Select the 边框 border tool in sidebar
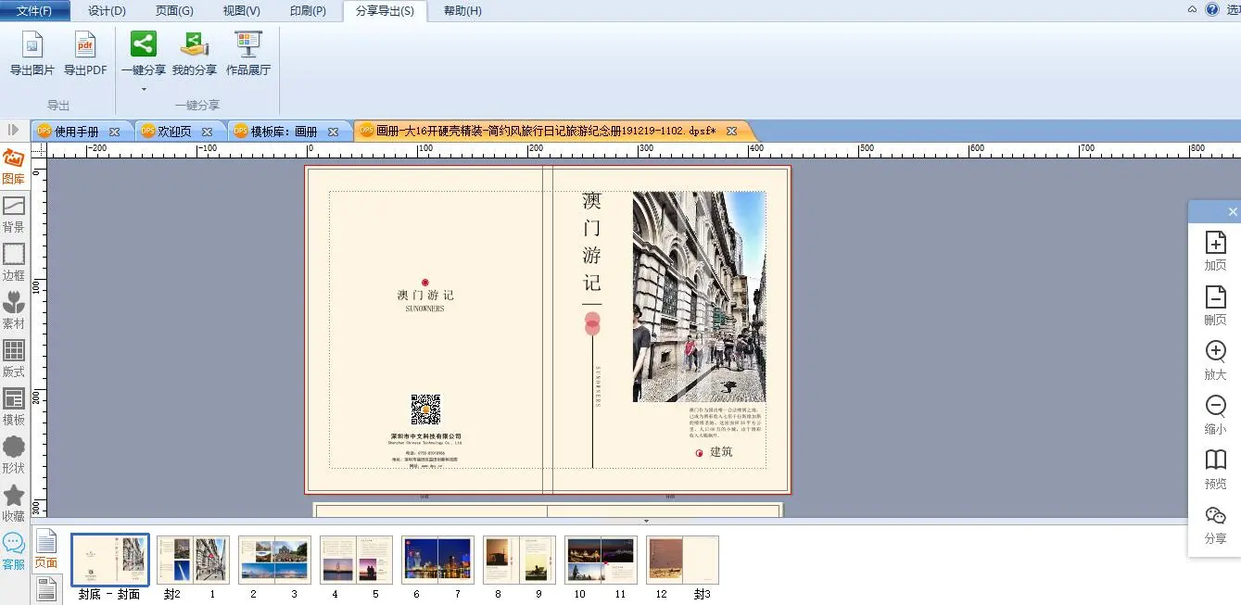 point(14,262)
